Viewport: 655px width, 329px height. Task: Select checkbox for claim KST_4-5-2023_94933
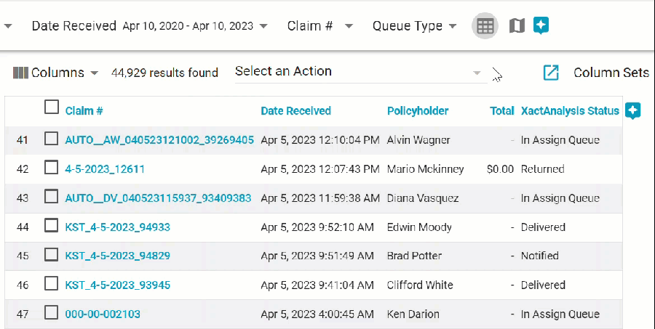point(52,226)
